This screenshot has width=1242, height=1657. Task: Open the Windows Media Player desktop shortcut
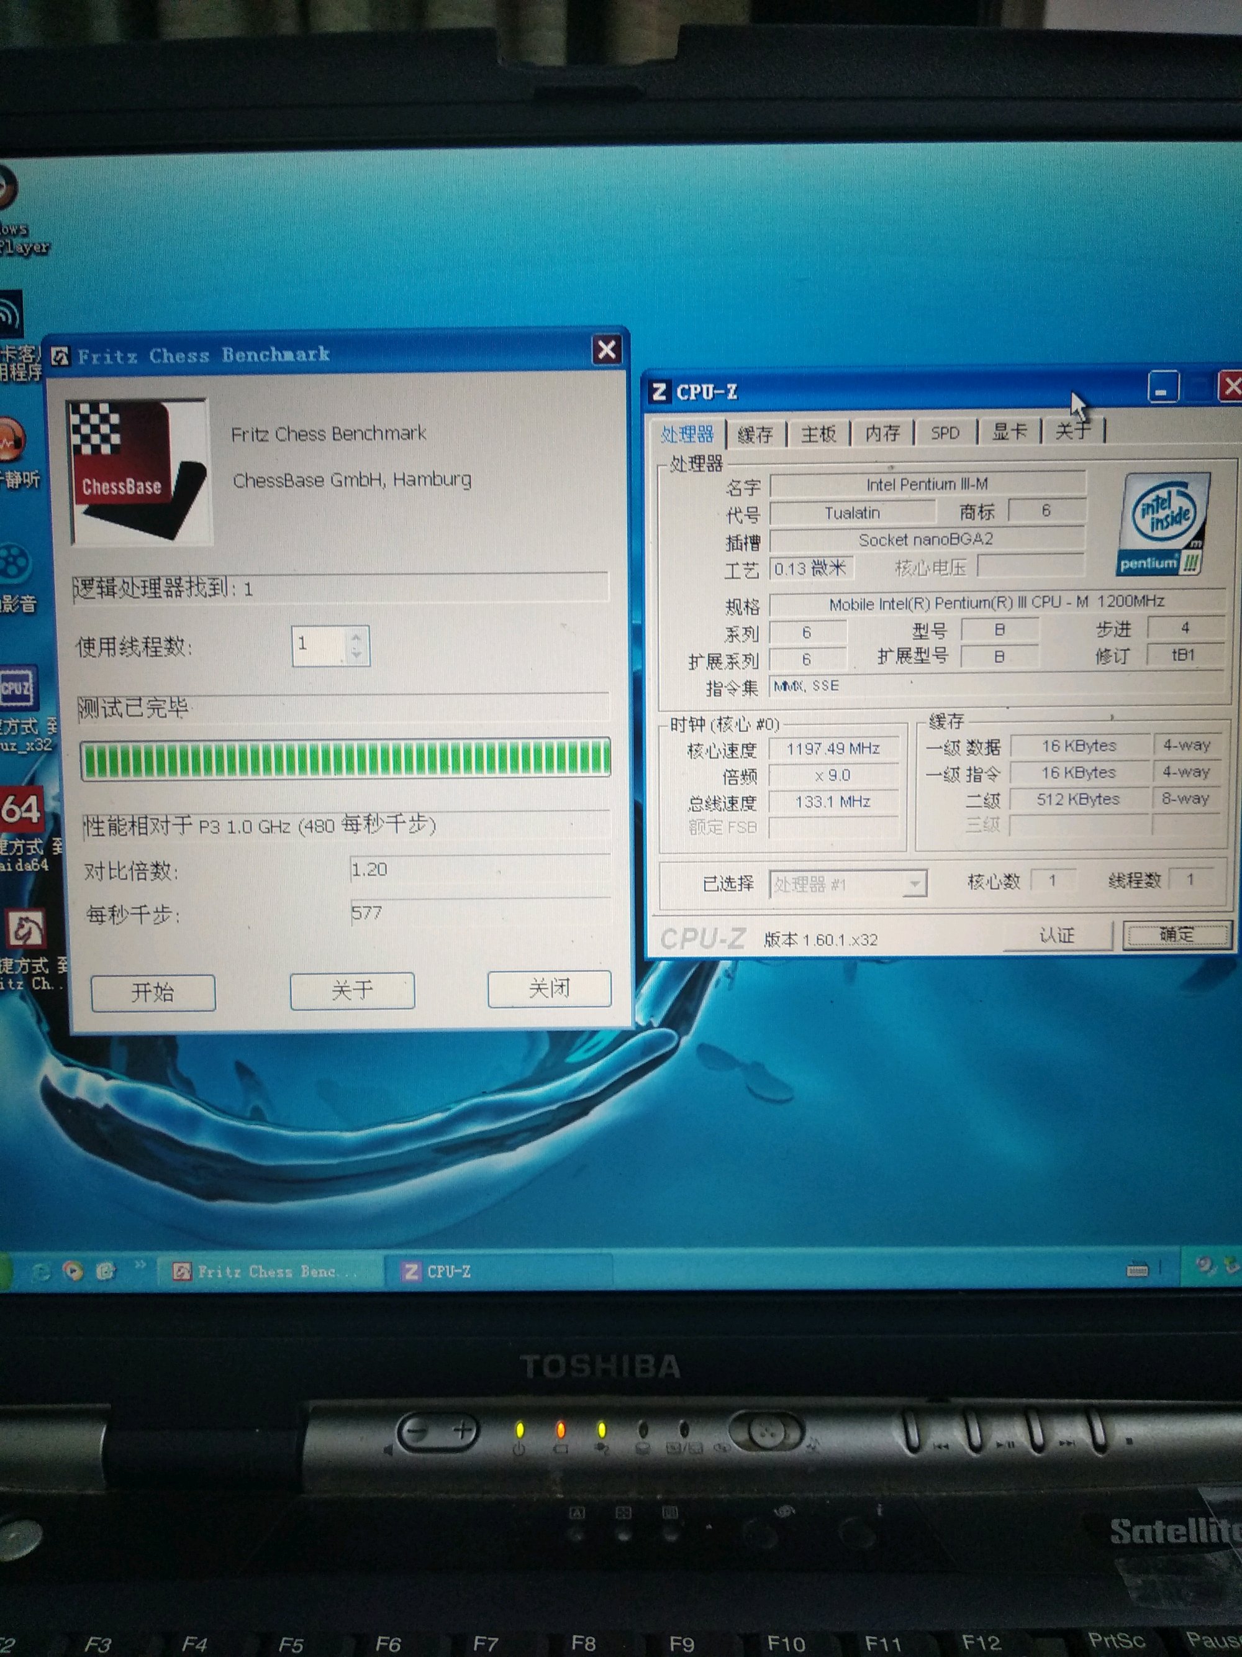click(x=9, y=187)
